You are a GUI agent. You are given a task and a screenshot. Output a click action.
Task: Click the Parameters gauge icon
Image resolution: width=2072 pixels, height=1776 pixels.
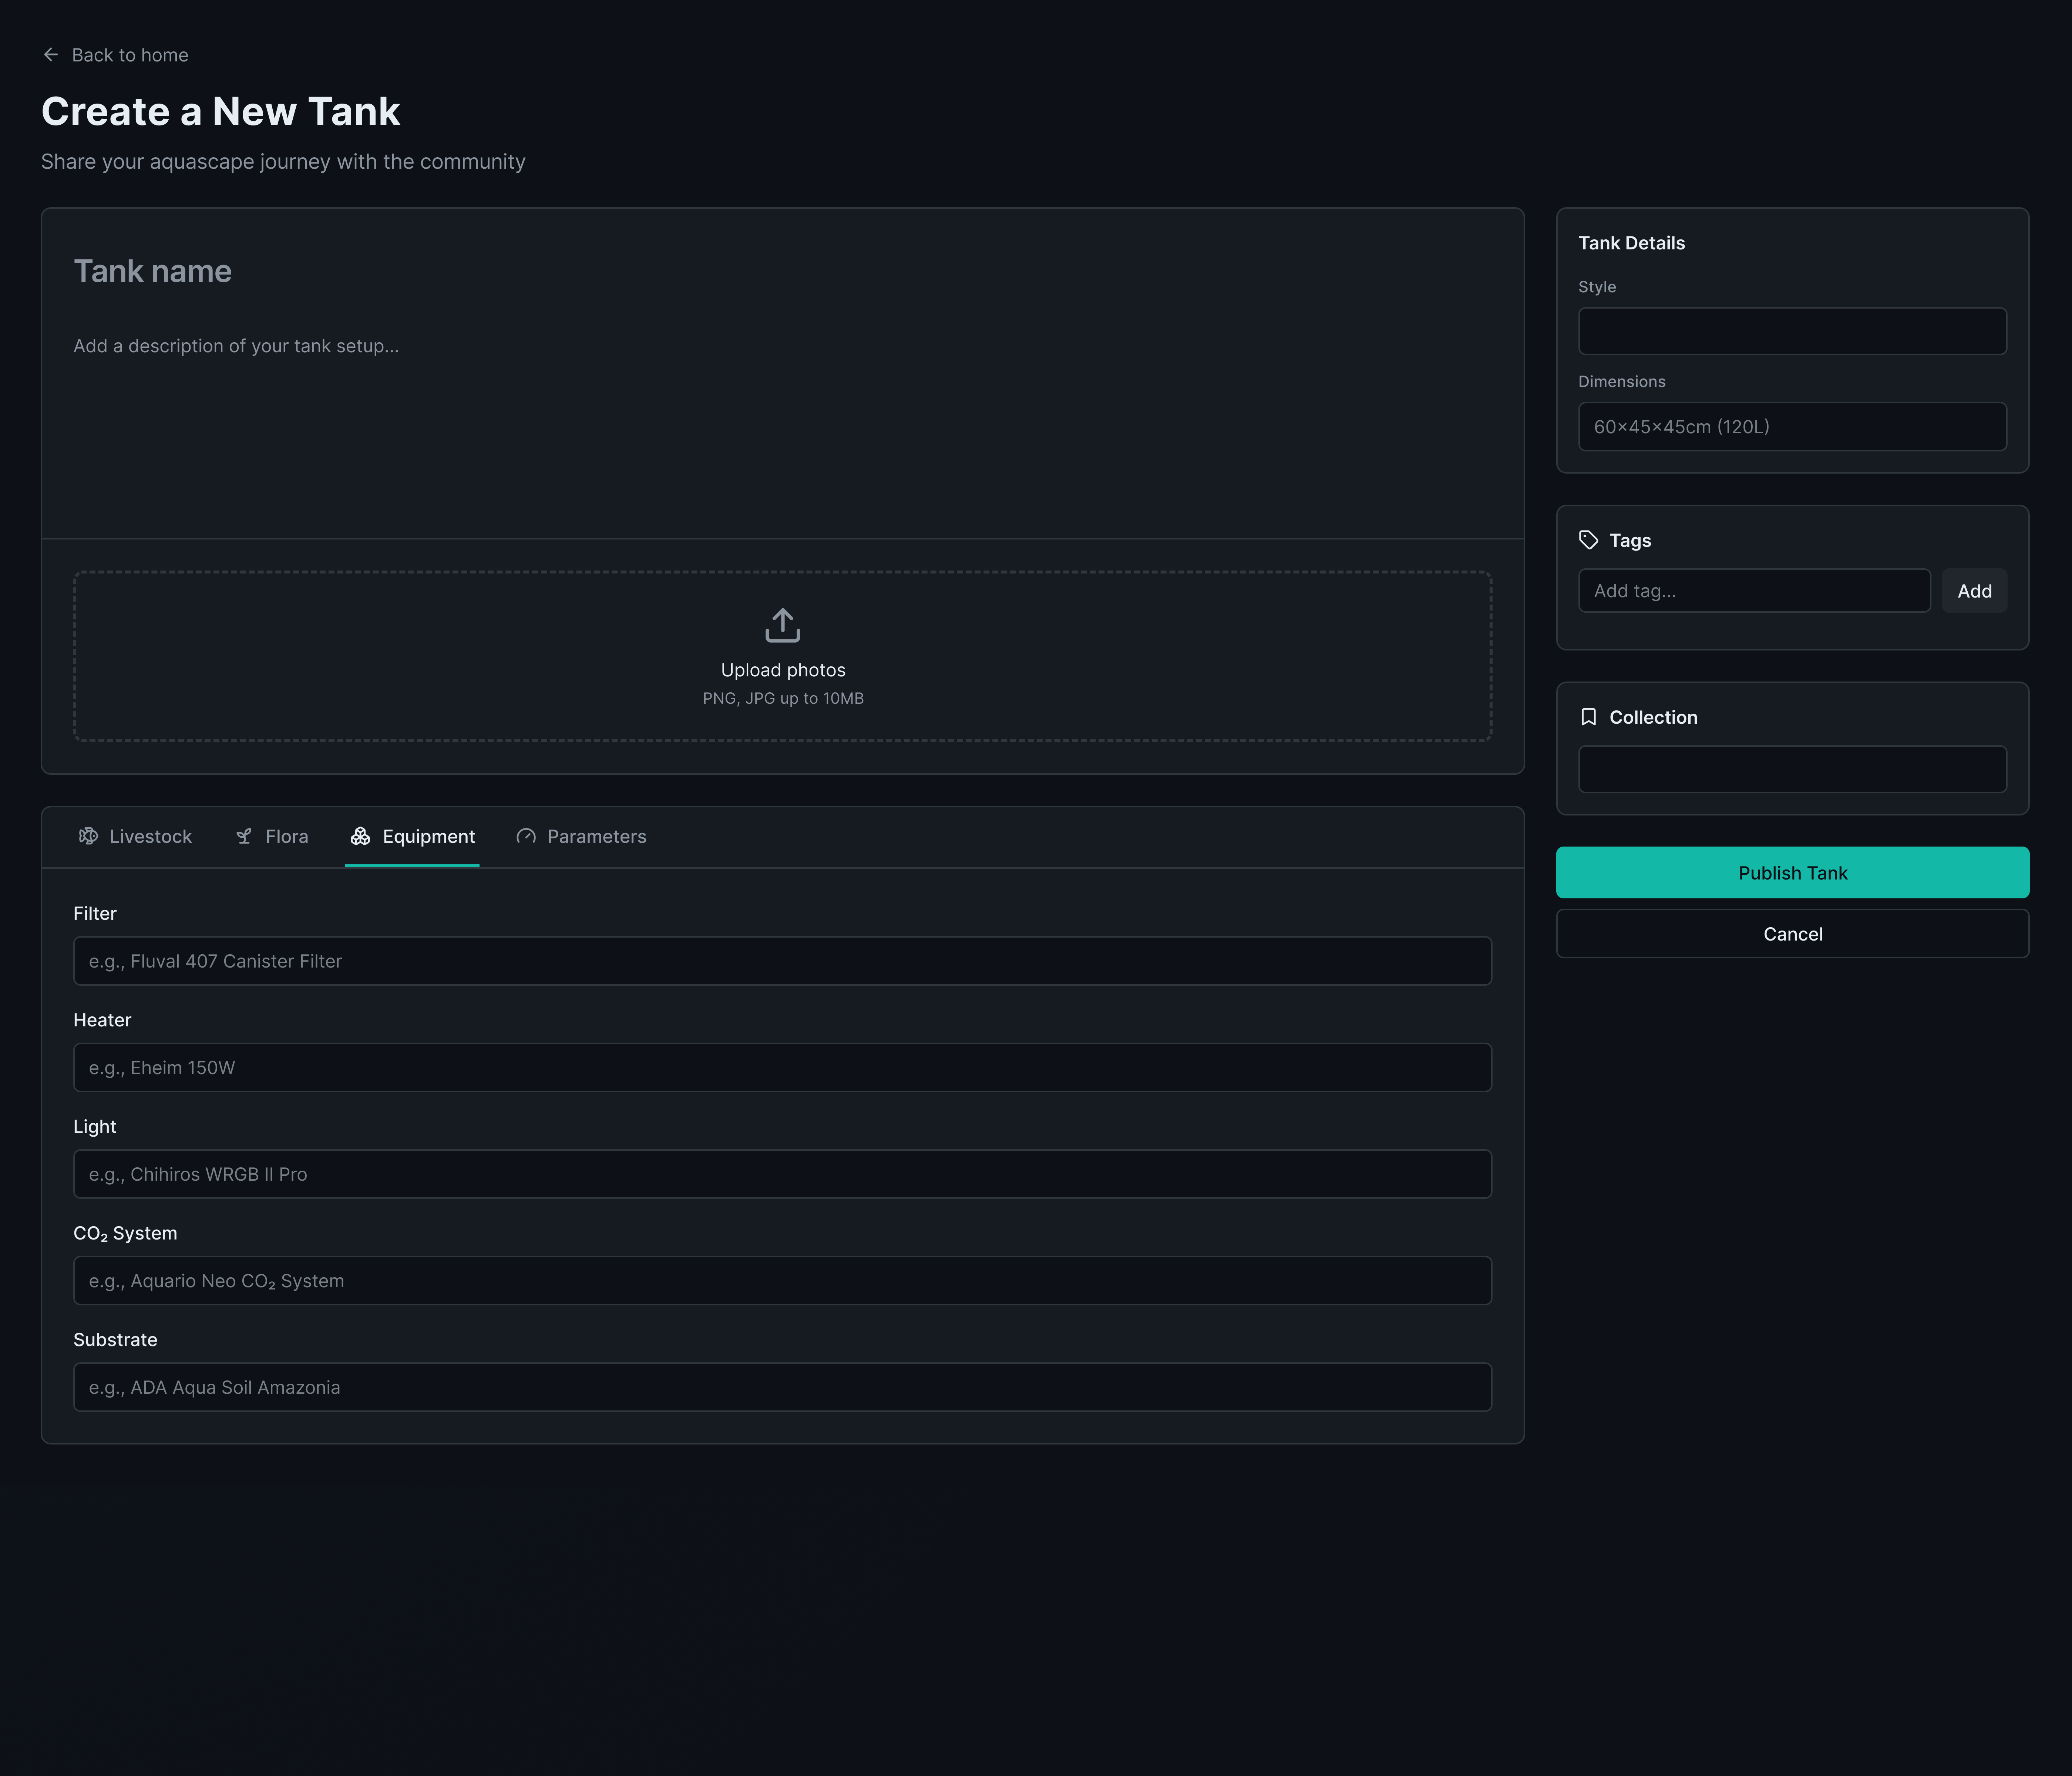[526, 836]
